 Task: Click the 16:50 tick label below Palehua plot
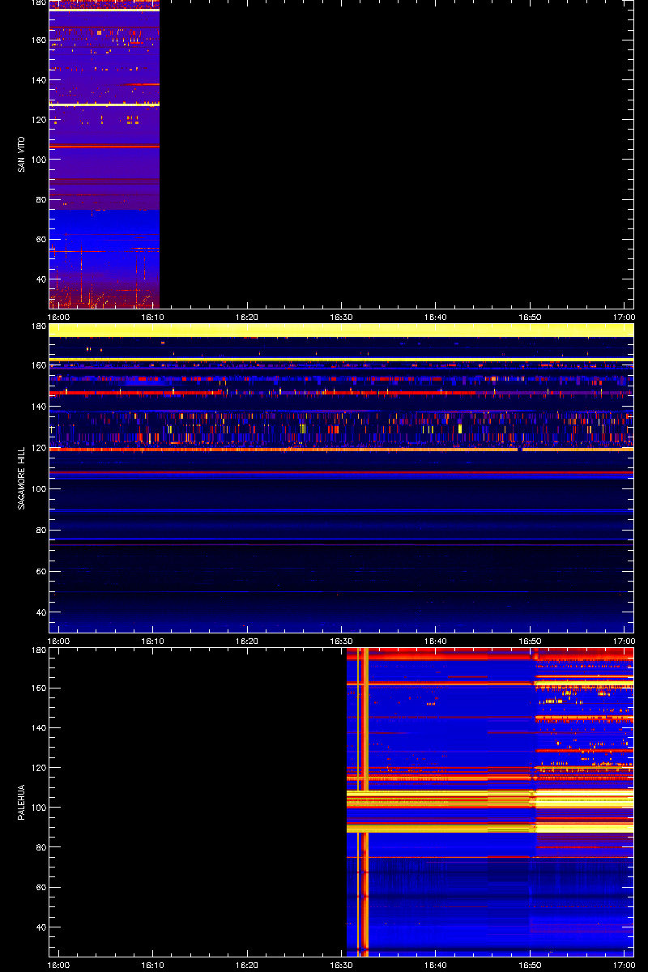(x=530, y=965)
